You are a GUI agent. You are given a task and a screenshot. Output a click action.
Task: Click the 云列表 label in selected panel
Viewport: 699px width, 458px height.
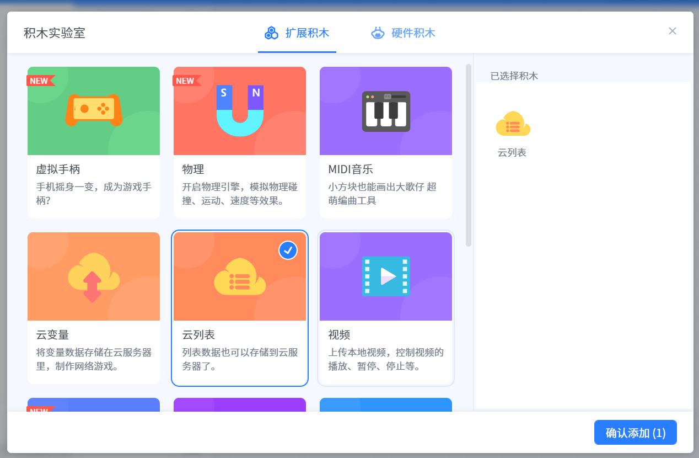pos(512,153)
